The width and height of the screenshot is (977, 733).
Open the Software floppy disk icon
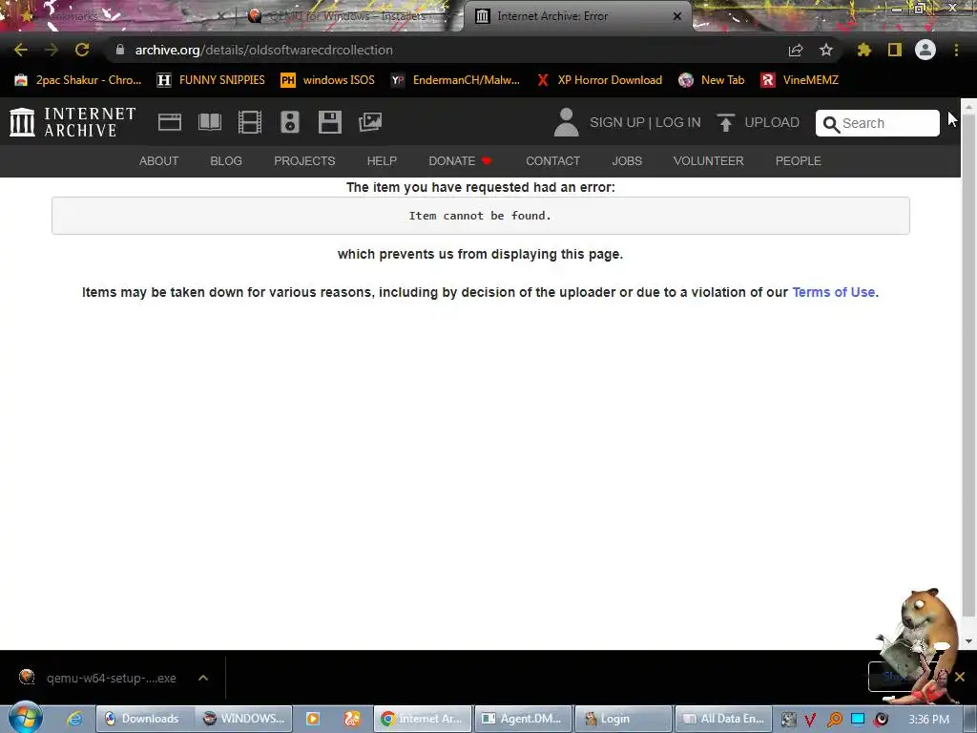coord(329,122)
